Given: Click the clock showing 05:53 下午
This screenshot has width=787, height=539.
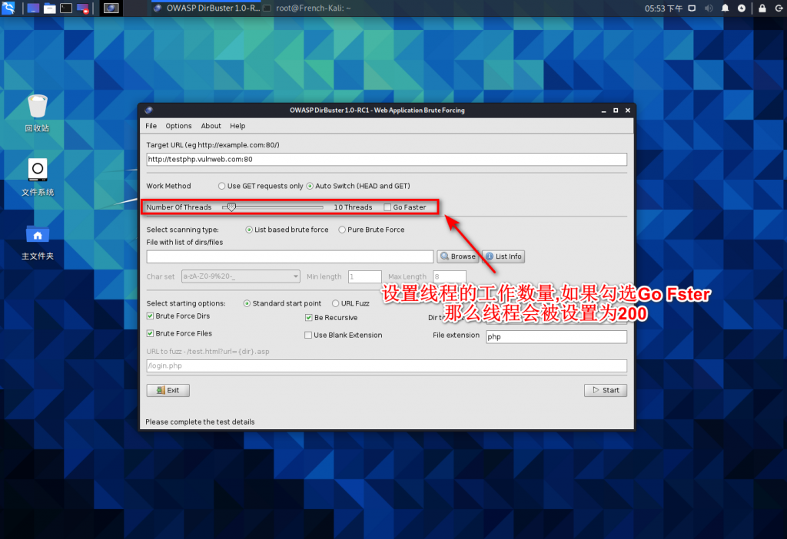Looking at the screenshot, I should 663,8.
